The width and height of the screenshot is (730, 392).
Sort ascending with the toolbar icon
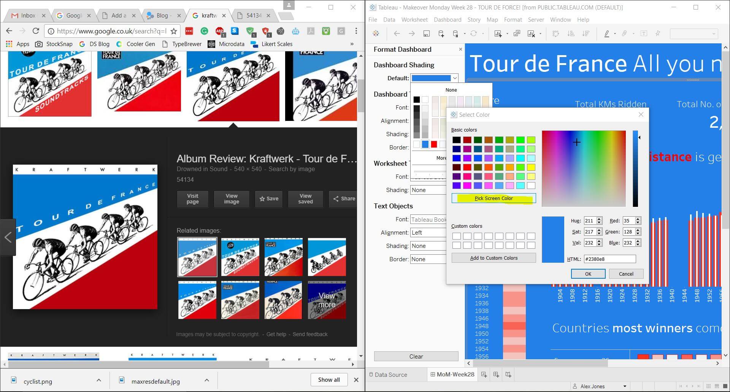pyautogui.click(x=571, y=33)
